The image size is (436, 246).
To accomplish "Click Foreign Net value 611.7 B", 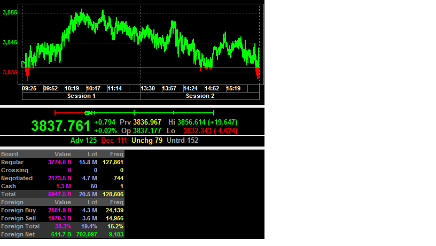I will point(61,235).
